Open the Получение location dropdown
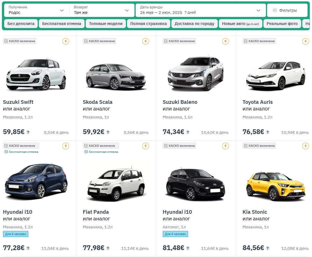The image size is (312, 257). pos(36,11)
